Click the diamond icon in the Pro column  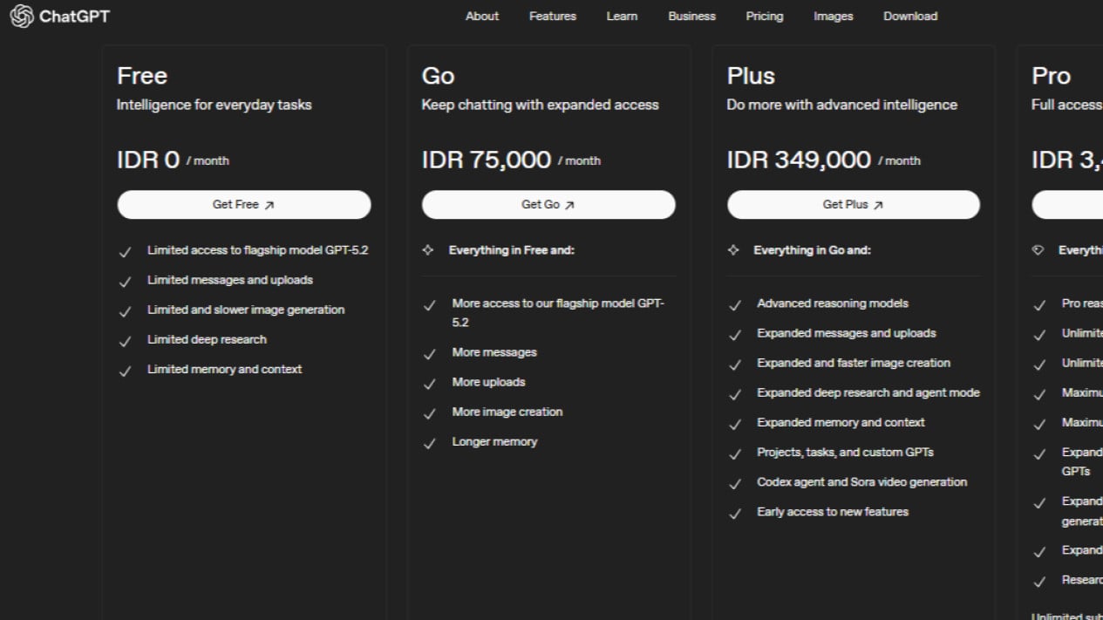click(x=1038, y=250)
